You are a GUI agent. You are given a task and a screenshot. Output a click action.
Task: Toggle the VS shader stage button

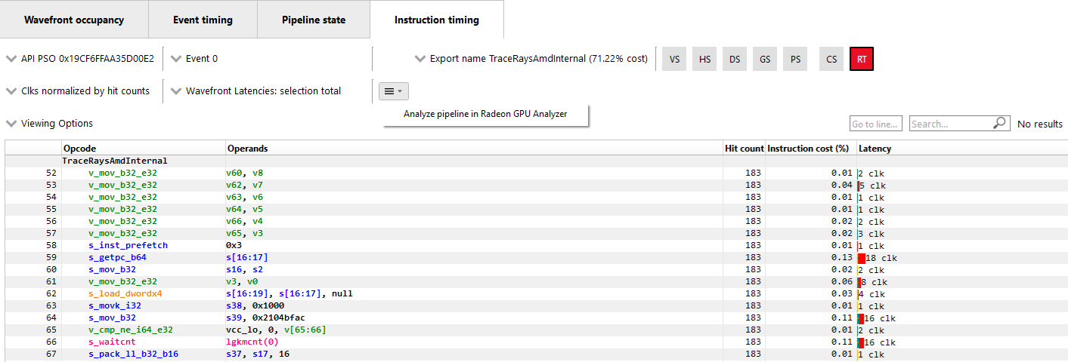pos(674,59)
